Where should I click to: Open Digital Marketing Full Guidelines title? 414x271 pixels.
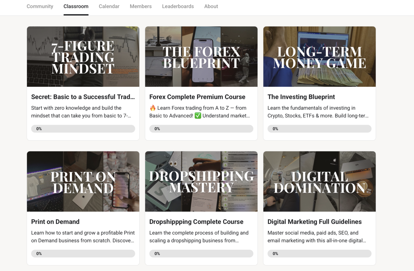(315, 222)
